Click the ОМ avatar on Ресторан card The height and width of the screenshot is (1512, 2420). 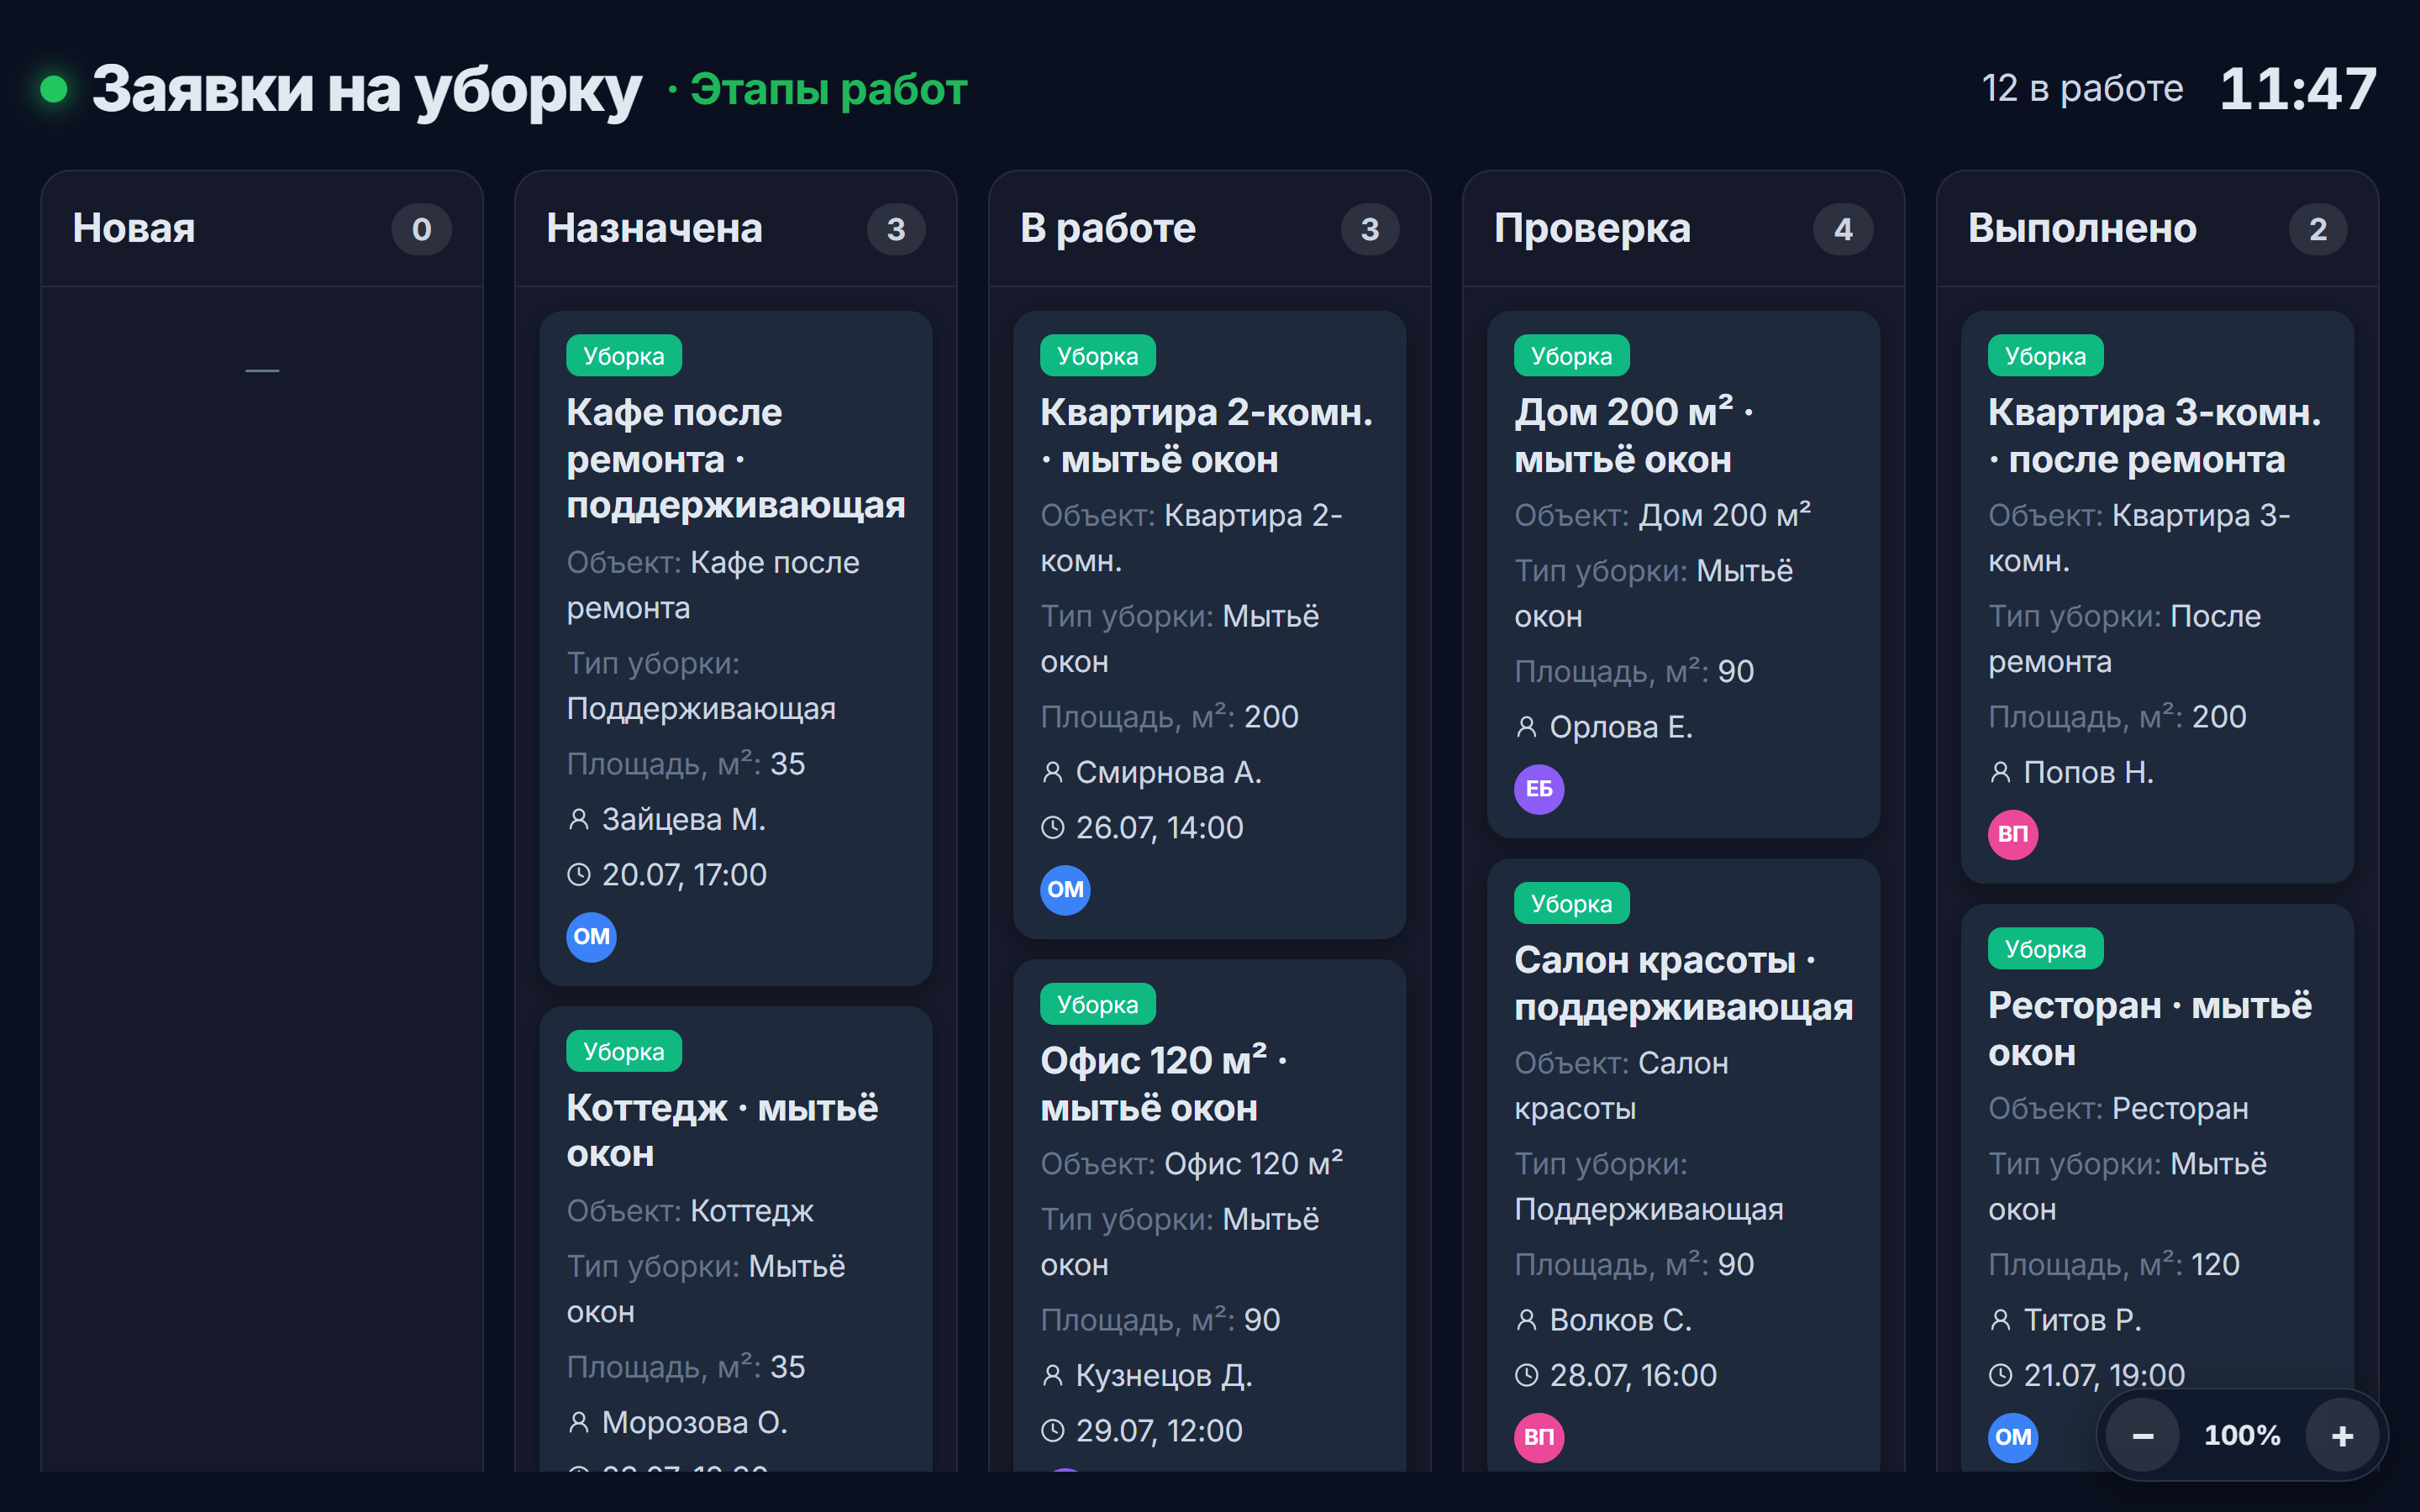[2013, 1437]
